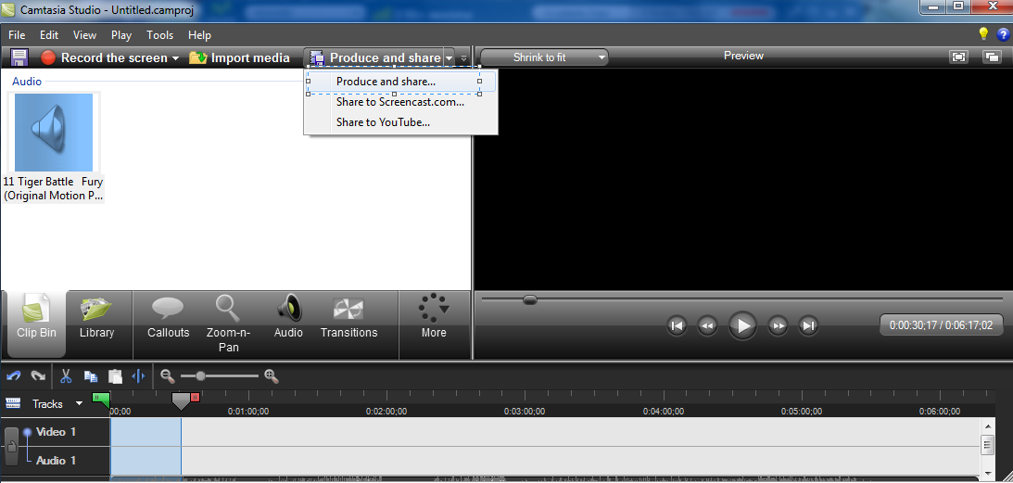Open the Produce and share dropdown arrow
The height and width of the screenshot is (483, 1013).
pos(449,57)
